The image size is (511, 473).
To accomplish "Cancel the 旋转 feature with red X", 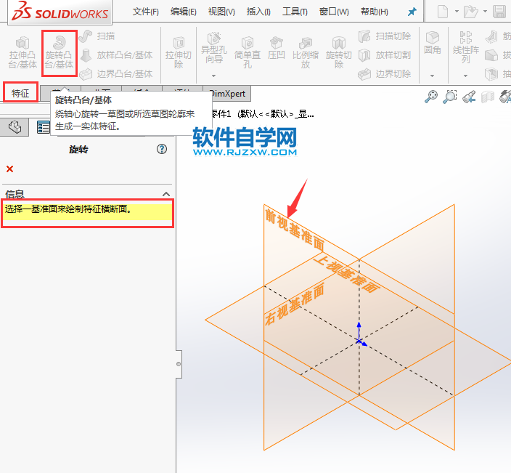I will click(9, 169).
